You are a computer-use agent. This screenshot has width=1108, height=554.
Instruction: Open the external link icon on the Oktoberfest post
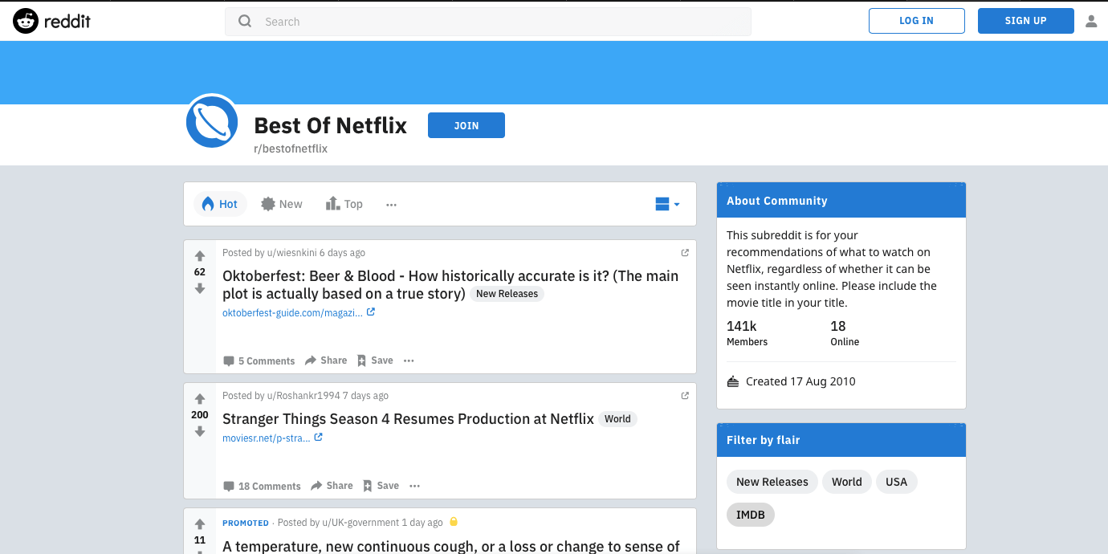click(685, 252)
